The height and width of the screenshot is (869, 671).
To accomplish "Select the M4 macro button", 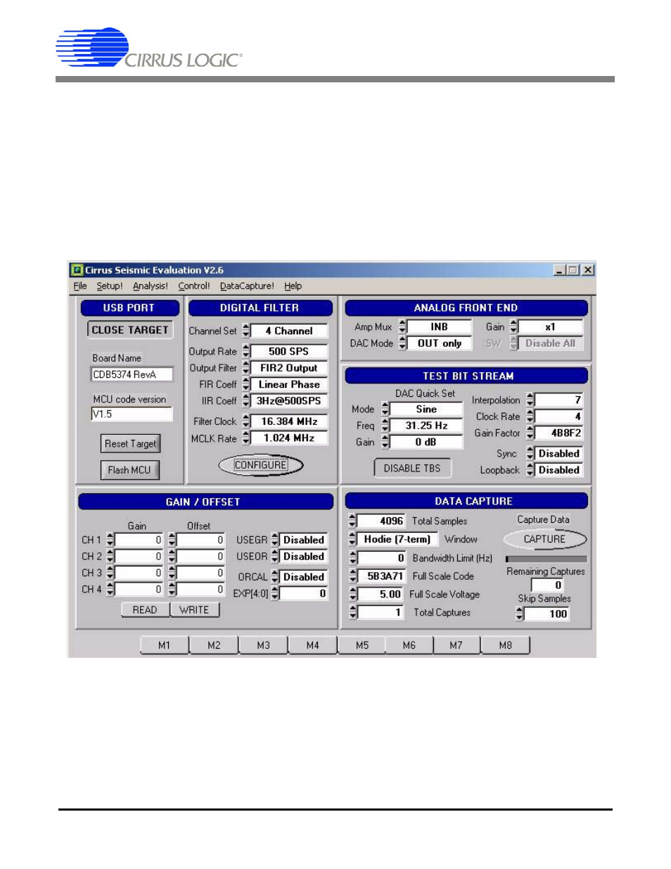I will pos(312,645).
